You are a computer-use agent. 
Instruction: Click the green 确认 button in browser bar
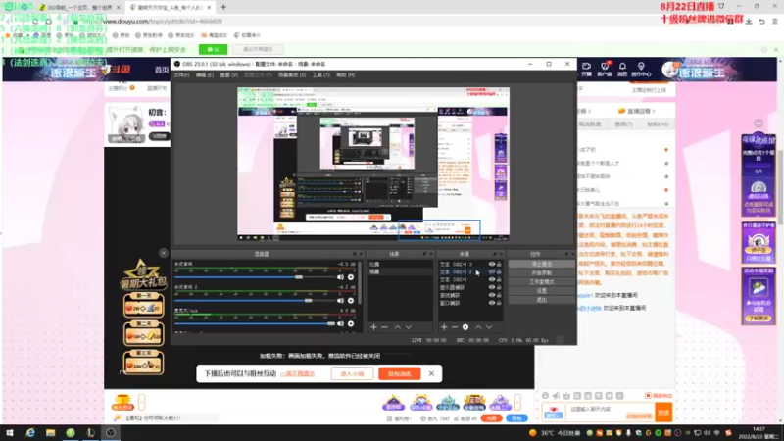coord(213,50)
